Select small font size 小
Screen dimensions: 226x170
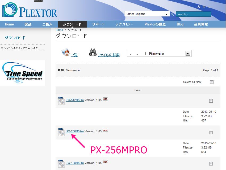pyautogui.click(x=209, y=7)
